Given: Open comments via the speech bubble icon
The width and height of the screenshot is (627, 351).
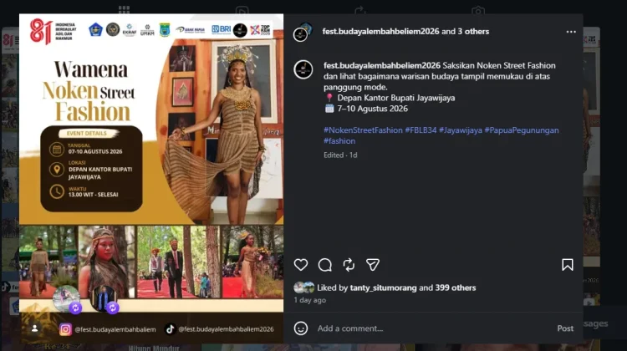Looking at the screenshot, I should (x=324, y=265).
